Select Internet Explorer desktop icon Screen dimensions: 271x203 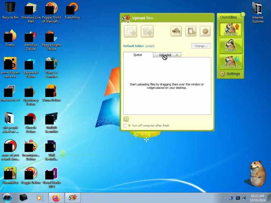[x=258, y=12]
